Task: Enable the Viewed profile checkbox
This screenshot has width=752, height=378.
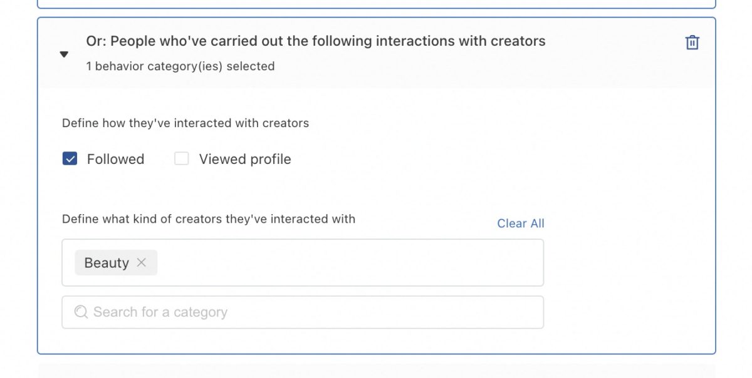Action: pos(182,159)
